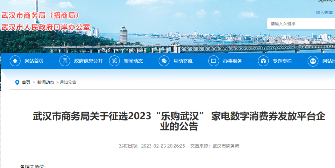The height and width of the screenshot is (168, 335).
Task: Select the 办事服务 navigation text label
Action: [232, 61]
